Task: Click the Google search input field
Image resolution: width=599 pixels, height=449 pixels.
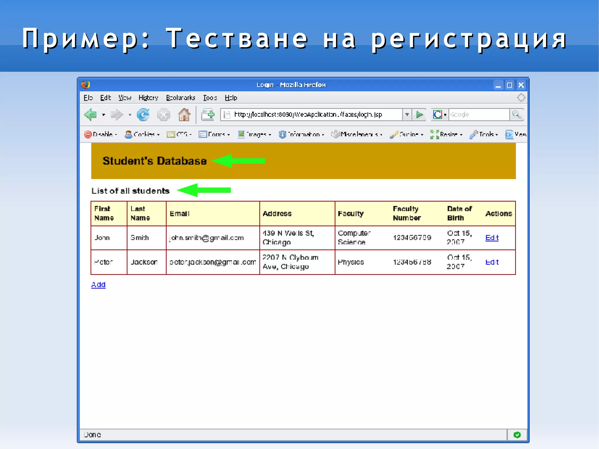Action: point(479,114)
